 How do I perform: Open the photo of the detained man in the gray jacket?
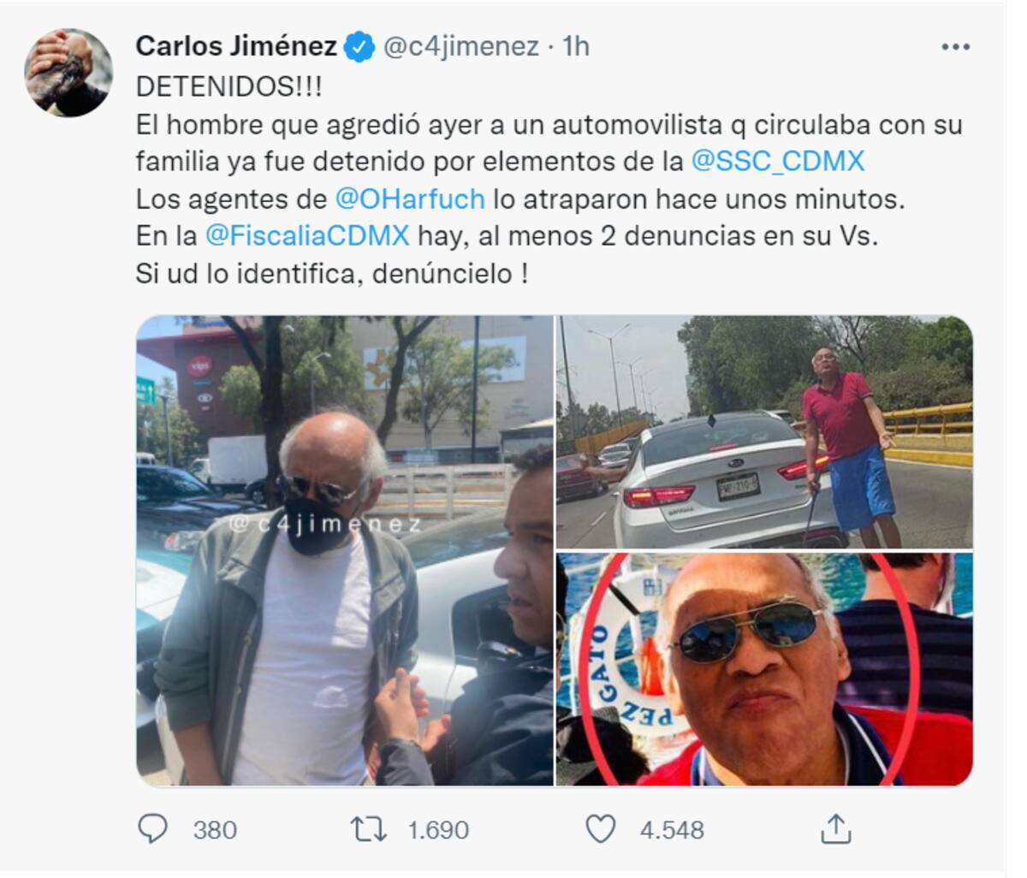pyautogui.click(x=345, y=550)
